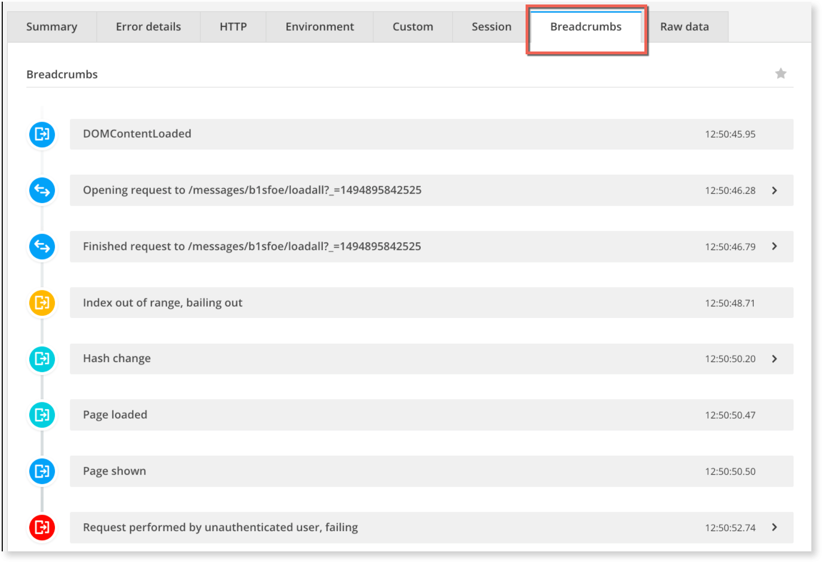Expand the Finished request breadcrumb chevron

click(x=774, y=246)
